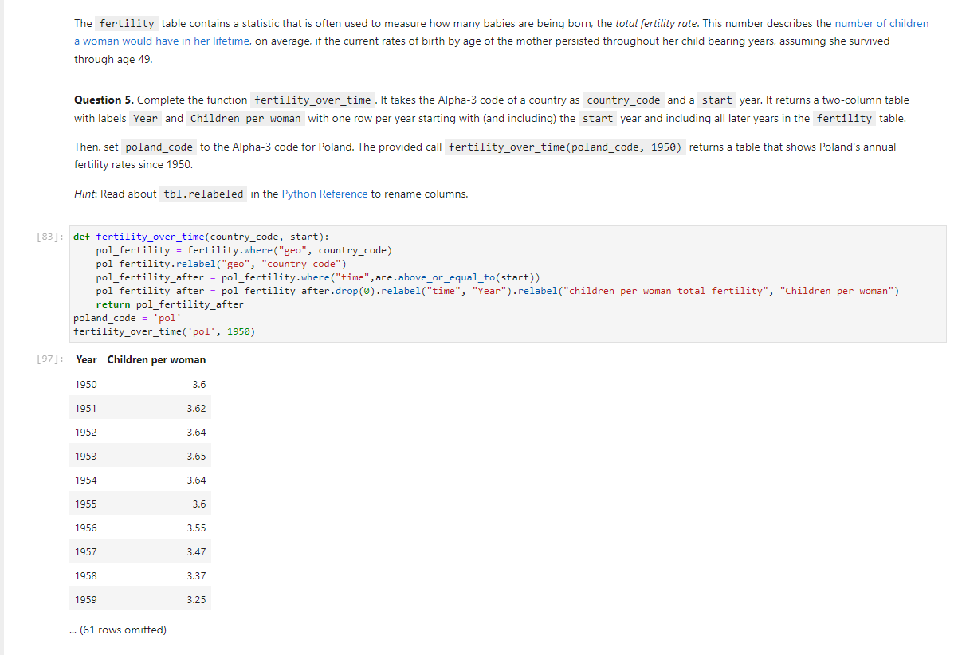
Task: Click the '(61 rows omitted)' text
Action: [117, 630]
